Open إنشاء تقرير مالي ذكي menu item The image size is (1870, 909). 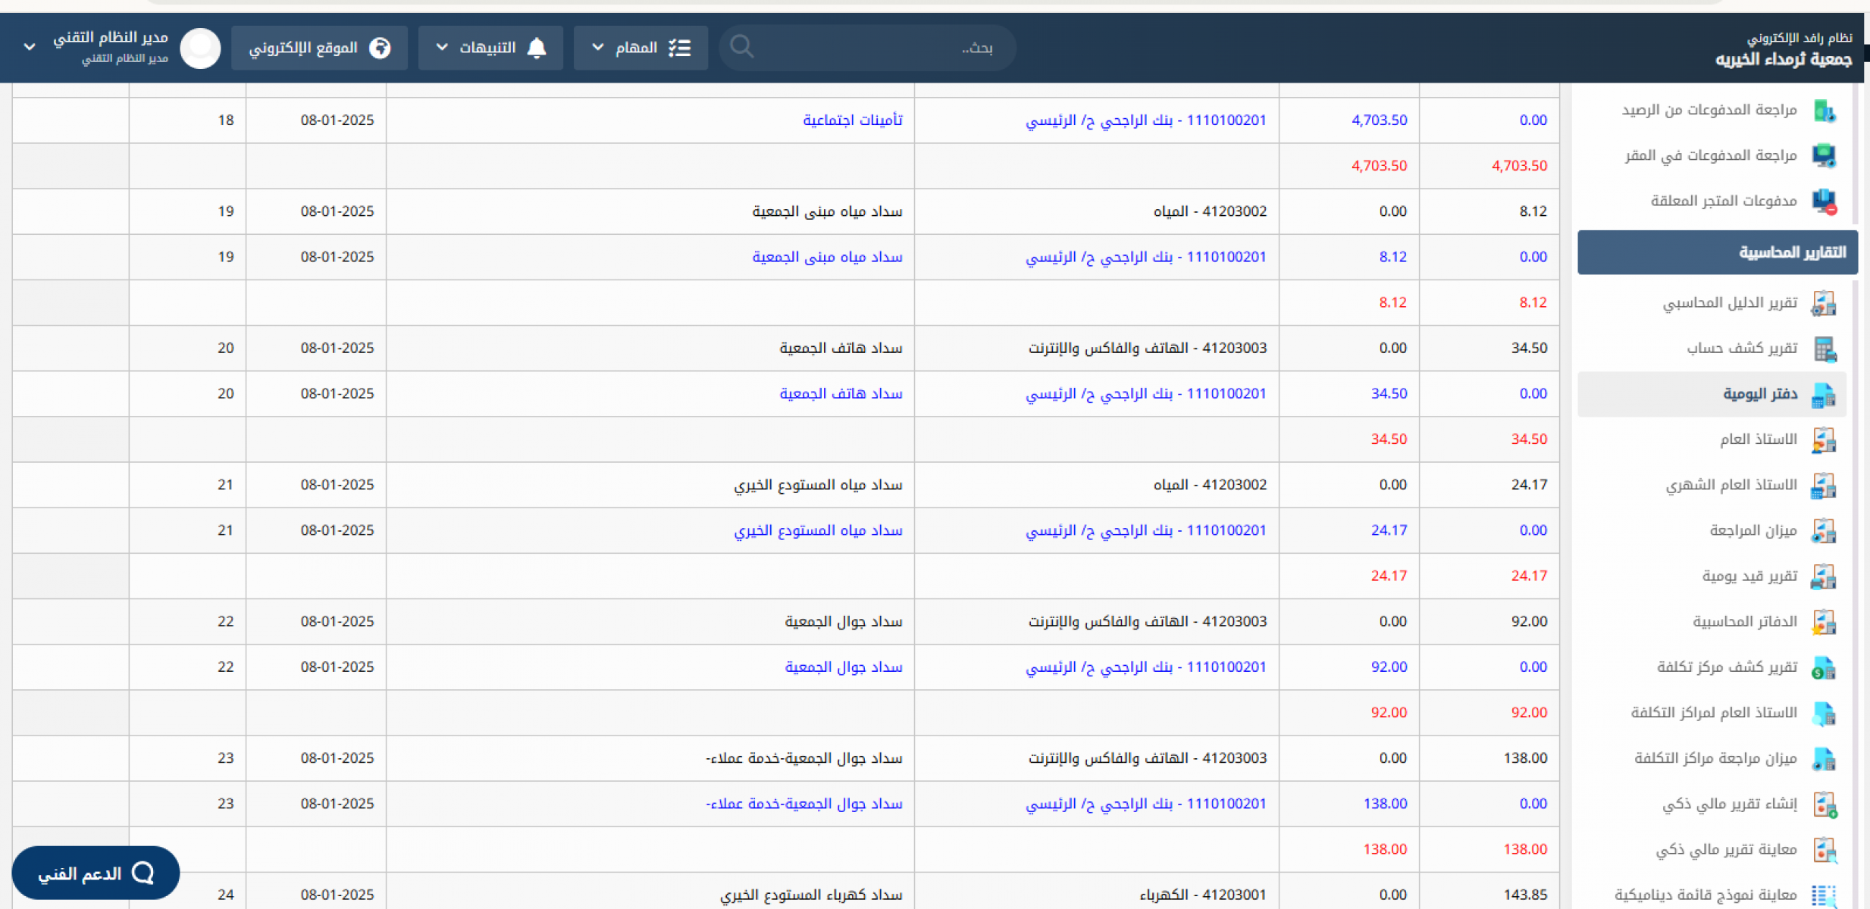[x=1729, y=804]
